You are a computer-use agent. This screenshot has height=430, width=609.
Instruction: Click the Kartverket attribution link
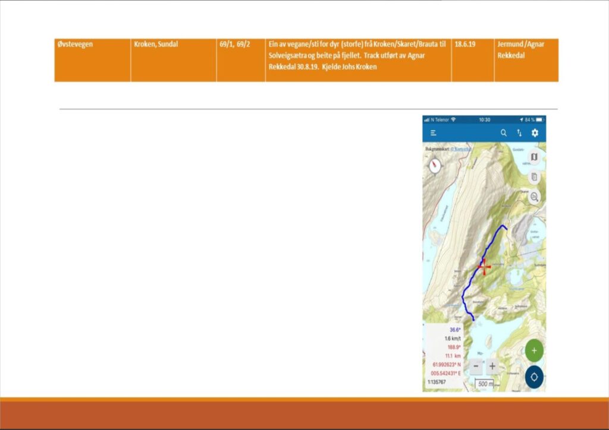pos(461,148)
